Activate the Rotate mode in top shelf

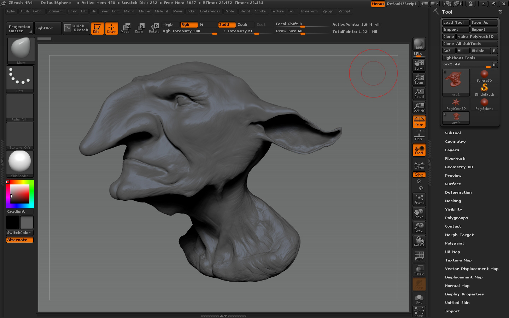[x=154, y=28]
